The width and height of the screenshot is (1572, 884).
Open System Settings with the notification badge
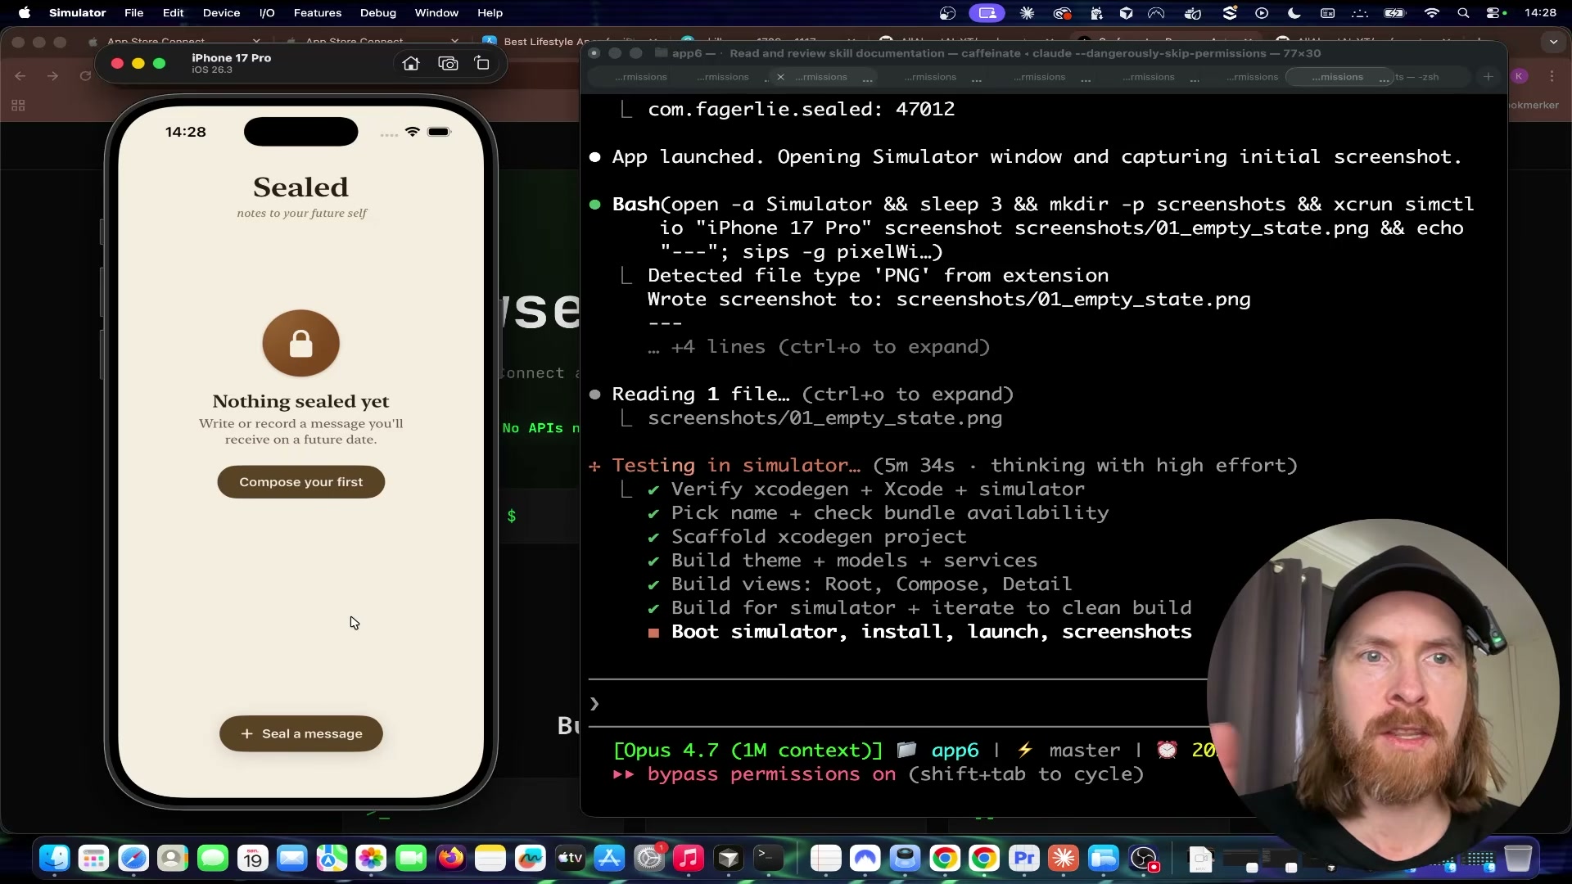(649, 859)
